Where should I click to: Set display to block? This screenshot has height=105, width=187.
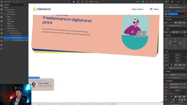click(x=171, y=32)
